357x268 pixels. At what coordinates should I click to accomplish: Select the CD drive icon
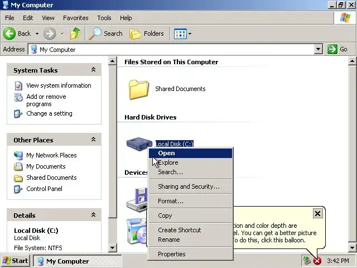click(137, 231)
